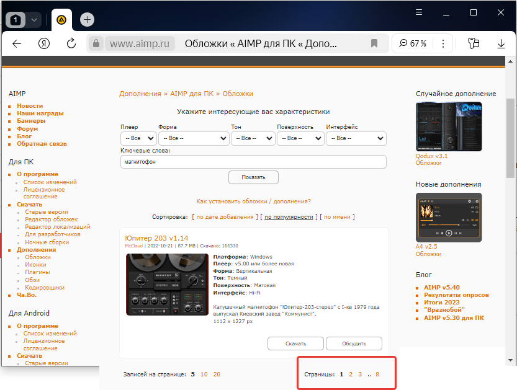Open the Плагины sidebar link
The width and height of the screenshot is (517, 390).
pos(38,272)
